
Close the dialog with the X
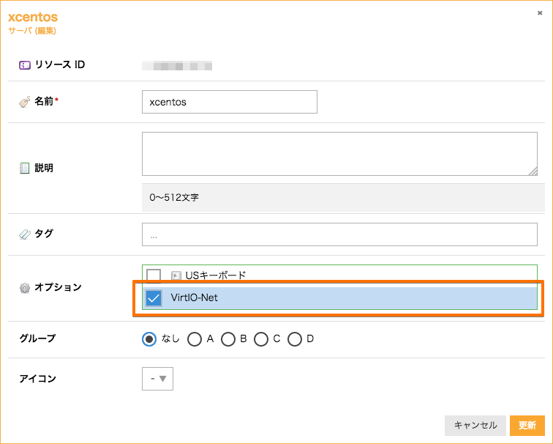point(540,13)
